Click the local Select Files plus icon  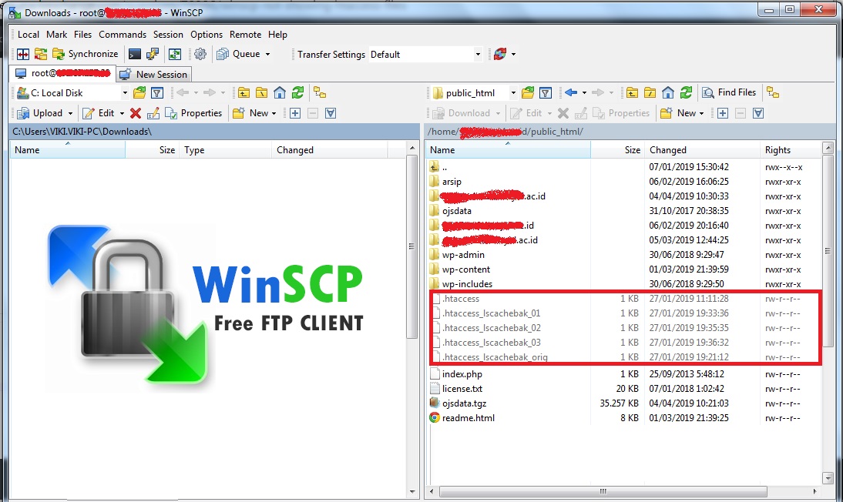tap(294, 113)
